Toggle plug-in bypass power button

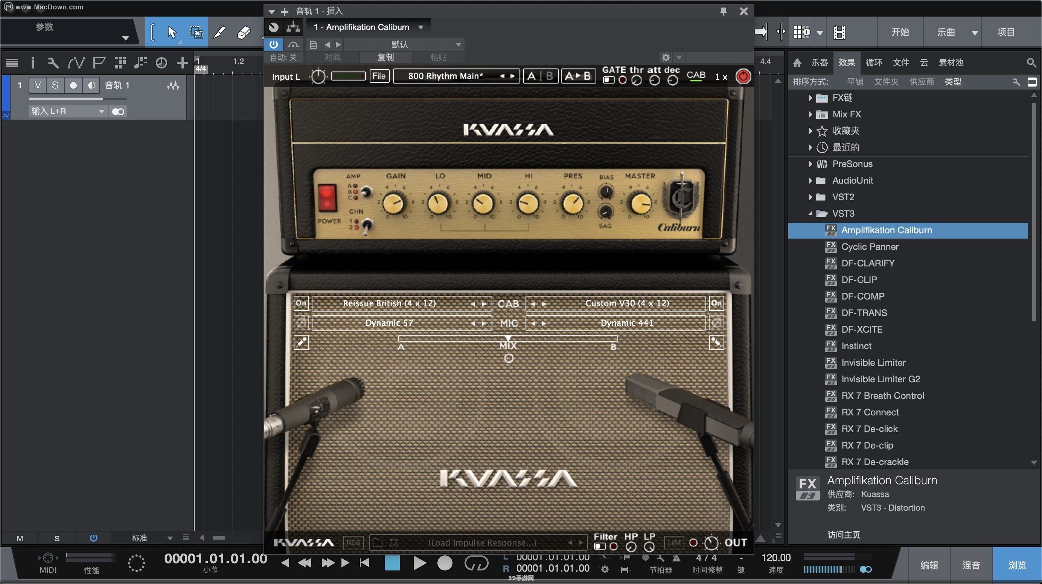(274, 44)
